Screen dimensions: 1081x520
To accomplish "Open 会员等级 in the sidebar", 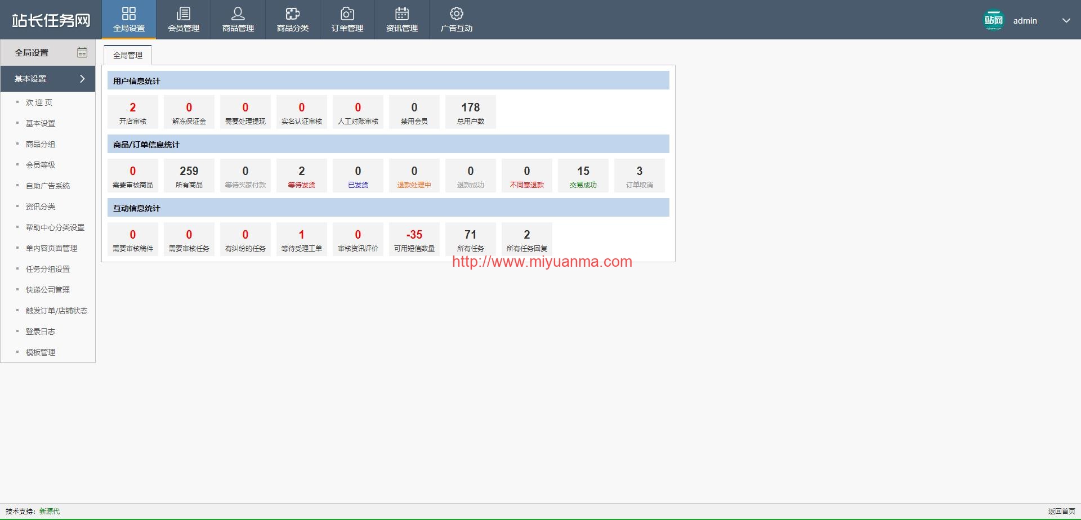I will tap(41, 165).
